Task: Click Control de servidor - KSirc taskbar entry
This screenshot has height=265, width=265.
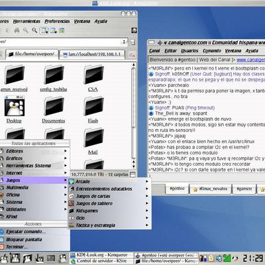Action: click(101, 261)
